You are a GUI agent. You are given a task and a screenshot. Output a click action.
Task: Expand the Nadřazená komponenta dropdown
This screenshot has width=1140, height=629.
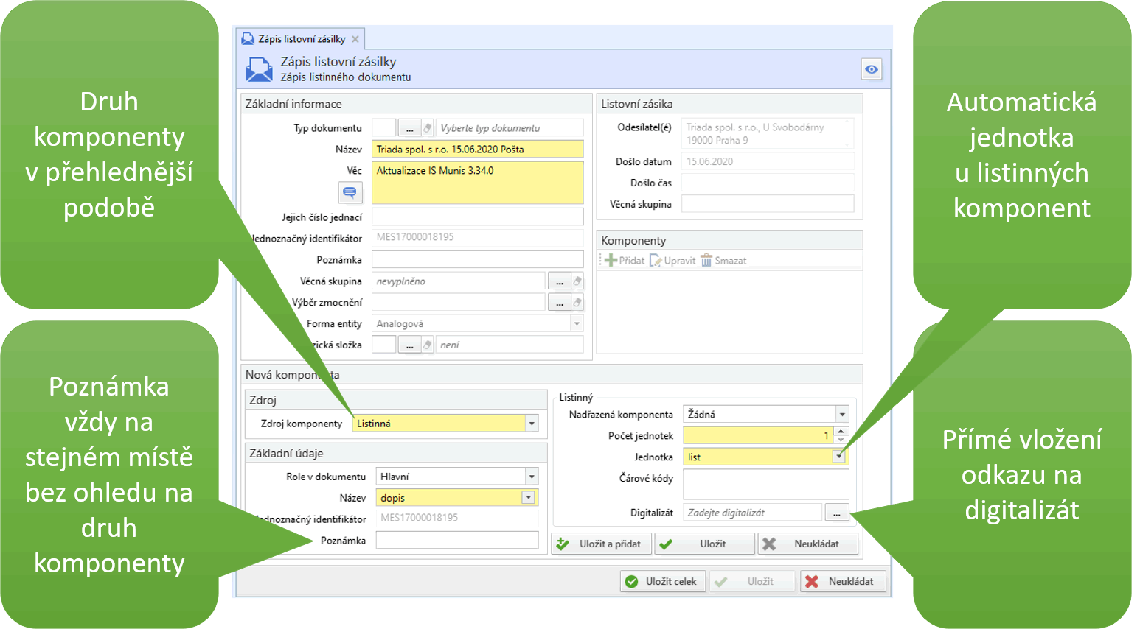pyautogui.click(x=841, y=415)
